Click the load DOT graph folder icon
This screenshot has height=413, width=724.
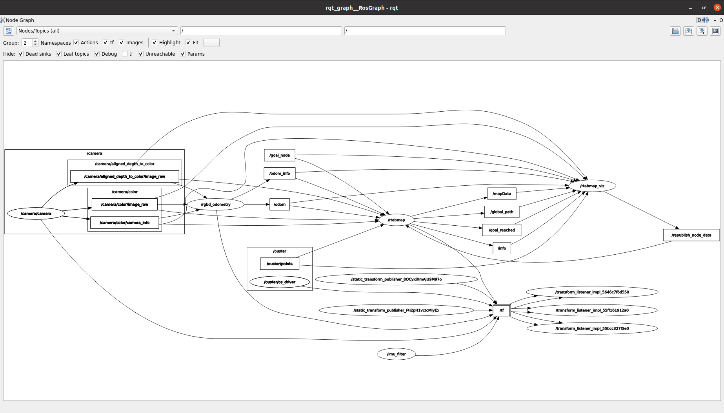pos(675,31)
